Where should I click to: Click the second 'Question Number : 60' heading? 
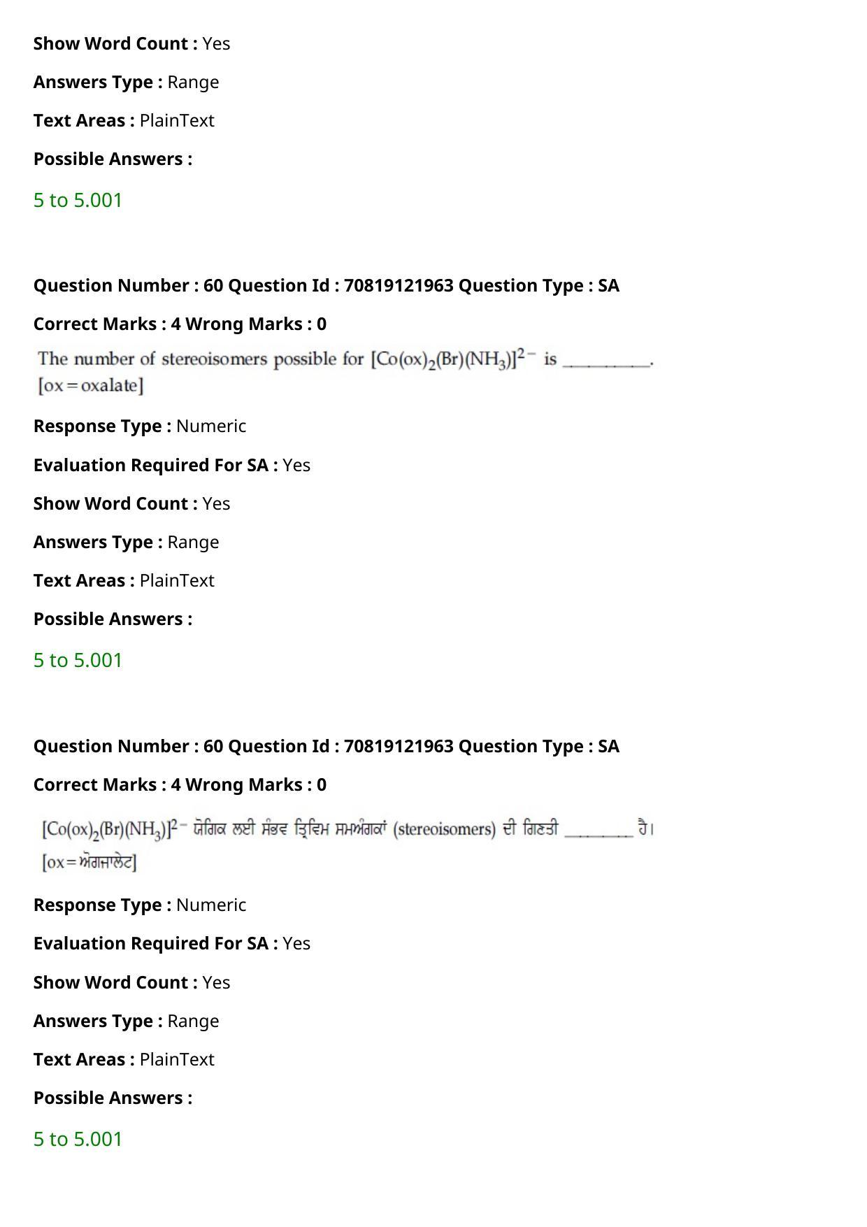327,746
